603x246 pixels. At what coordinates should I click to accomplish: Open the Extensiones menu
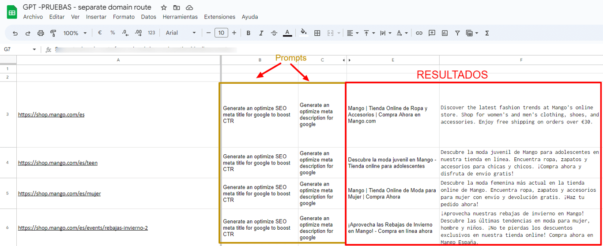(219, 17)
